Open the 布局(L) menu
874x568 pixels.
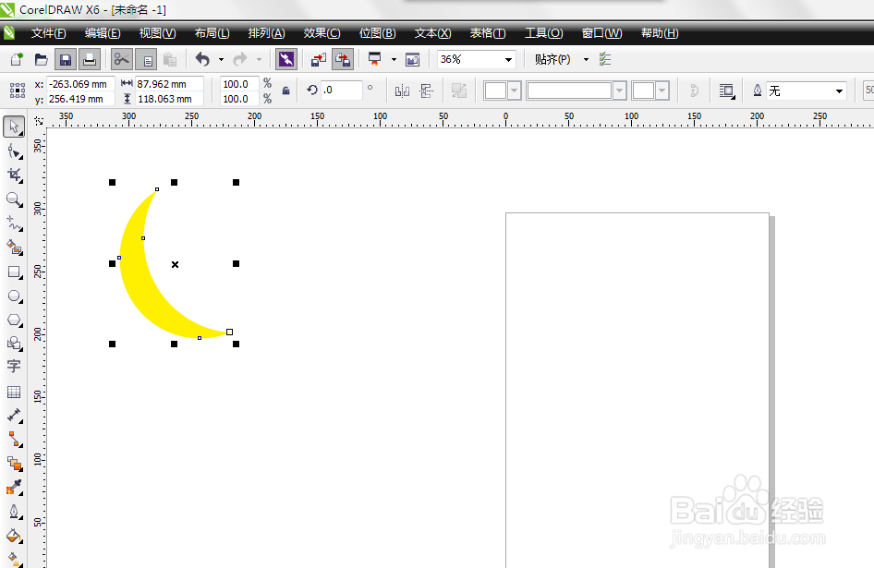(x=212, y=33)
